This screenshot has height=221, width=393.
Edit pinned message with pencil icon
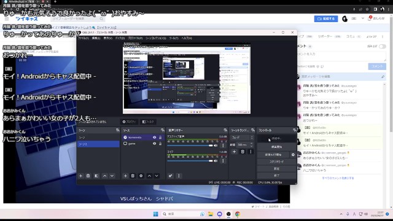click(383, 77)
